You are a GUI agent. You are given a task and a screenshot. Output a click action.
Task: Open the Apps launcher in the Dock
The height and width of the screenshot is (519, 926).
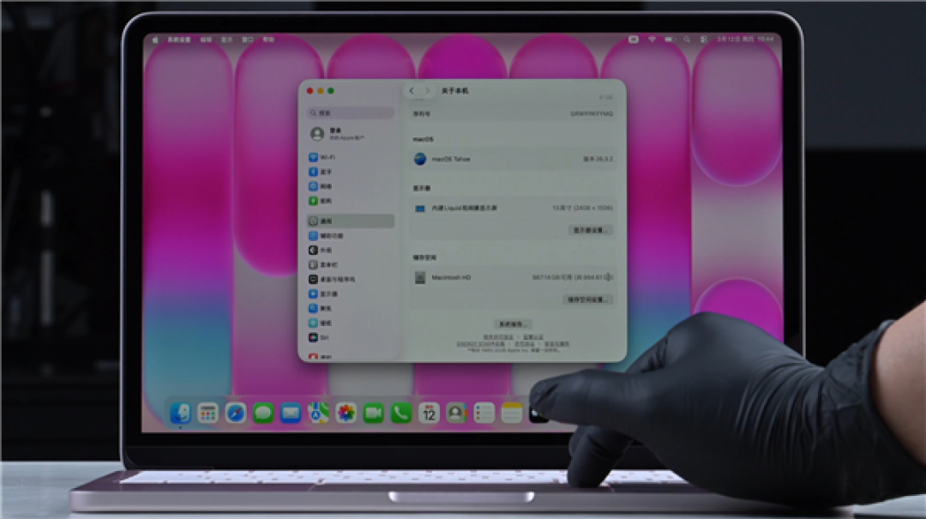coord(207,413)
